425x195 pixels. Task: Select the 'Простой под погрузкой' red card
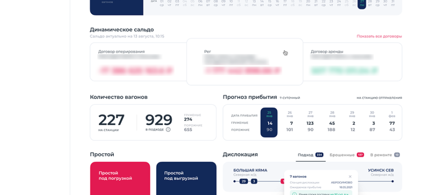pos(120,178)
